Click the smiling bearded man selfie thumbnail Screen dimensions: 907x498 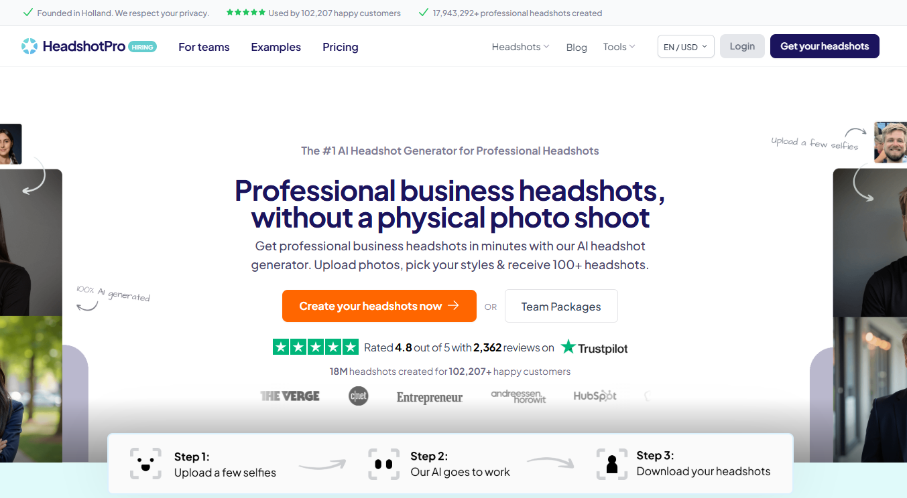click(x=890, y=142)
